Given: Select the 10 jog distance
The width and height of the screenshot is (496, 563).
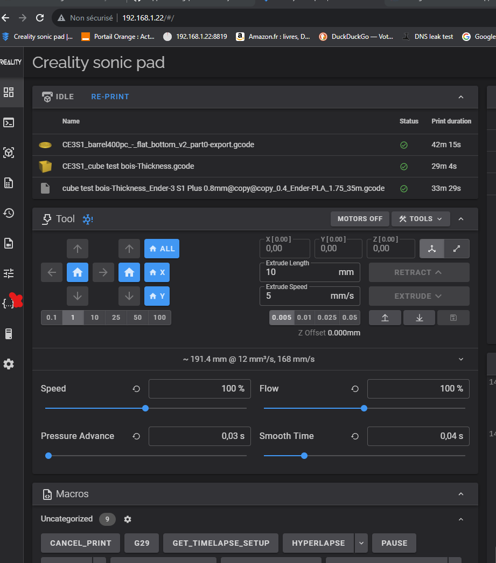Looking at the screenshot, I should [95, 318].
